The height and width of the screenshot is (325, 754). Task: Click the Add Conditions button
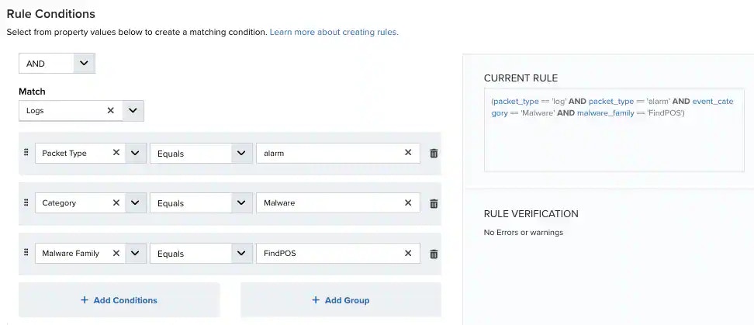119,300
